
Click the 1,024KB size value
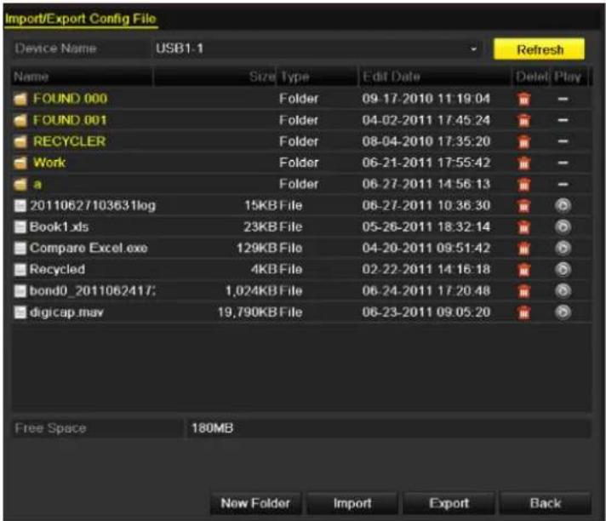pos(251,290)
